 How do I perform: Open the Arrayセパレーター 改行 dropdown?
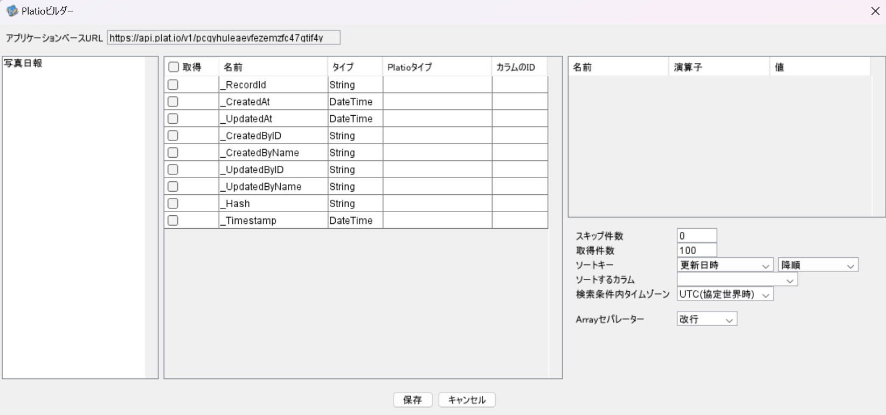click(707, 319)
